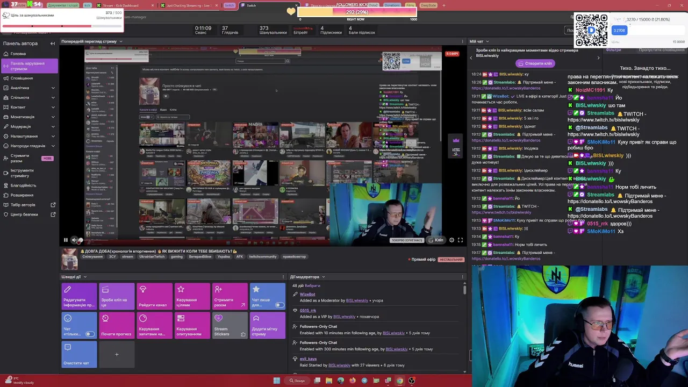Open Дії модератора panel options menu
The image size is (688, 387).
click(463, 277)
